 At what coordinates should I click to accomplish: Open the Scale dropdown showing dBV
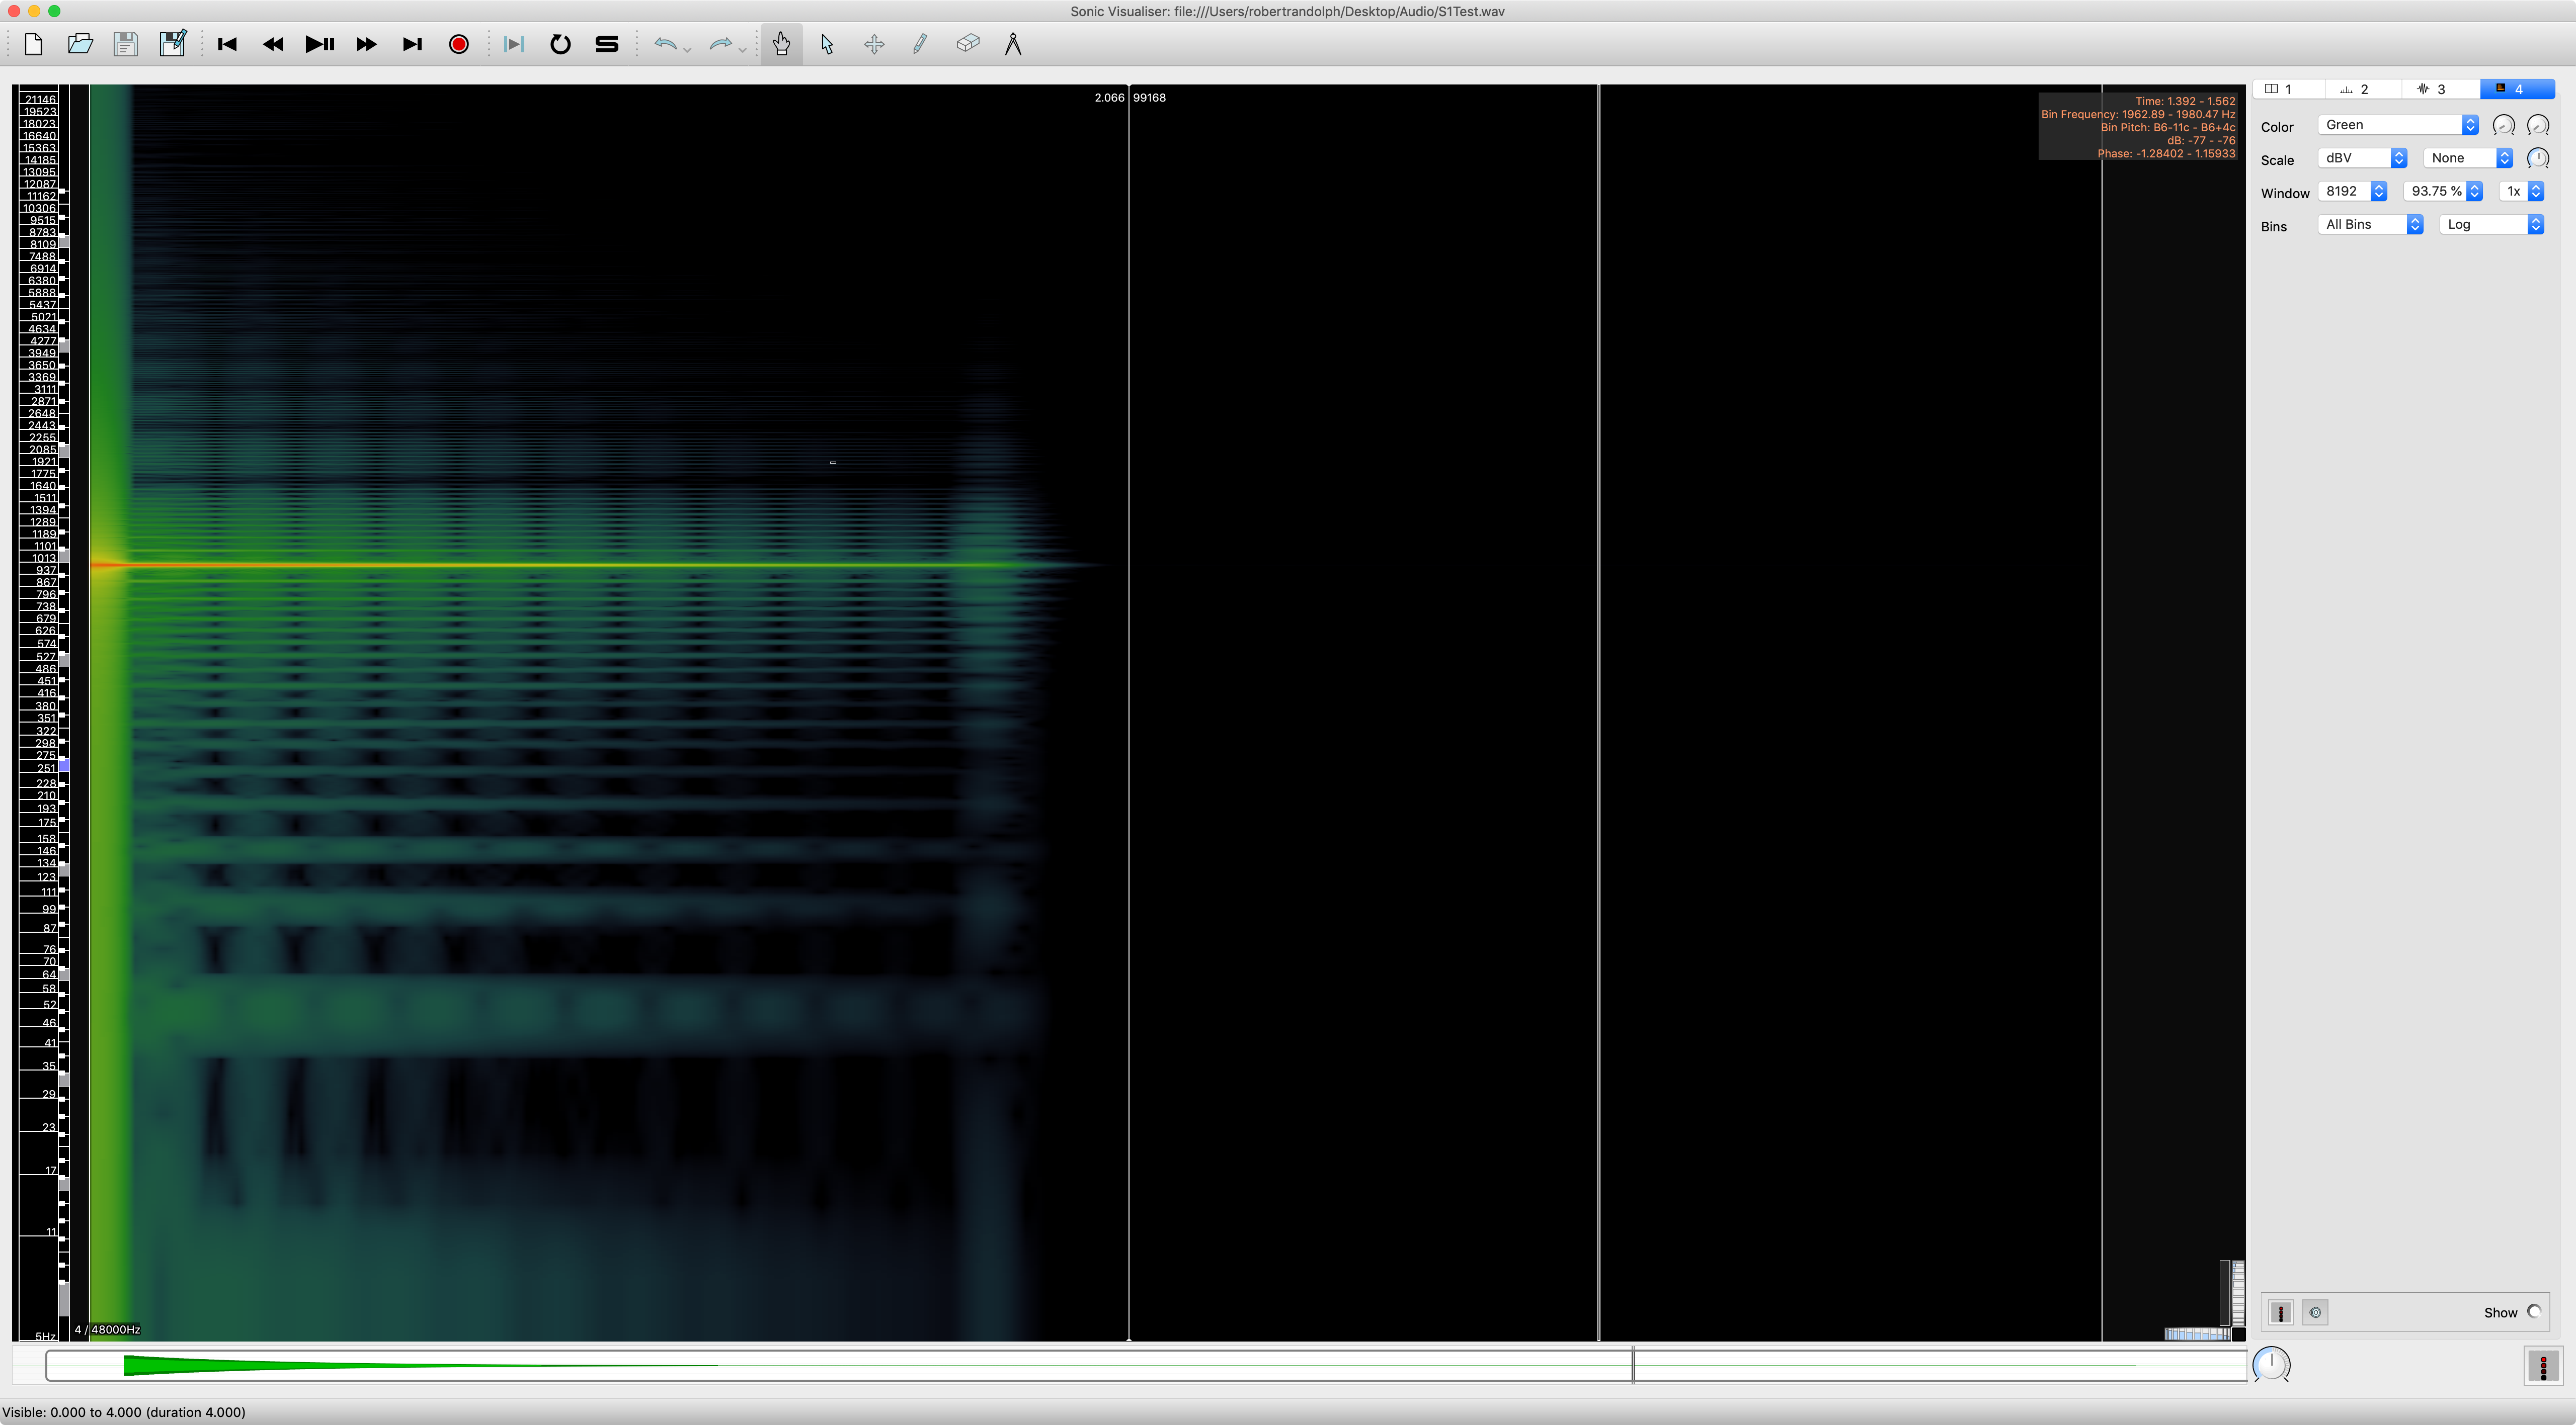point(2362,158)
